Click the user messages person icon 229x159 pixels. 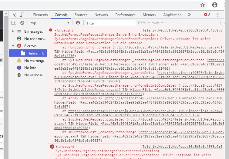tap(19, 38)
